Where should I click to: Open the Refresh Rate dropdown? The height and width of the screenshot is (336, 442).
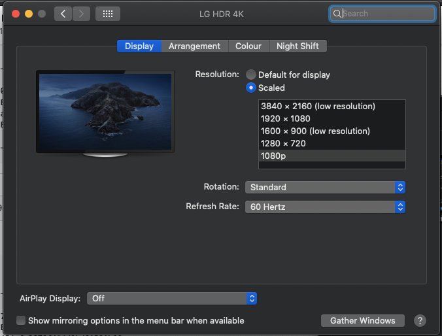coord(325,207)
